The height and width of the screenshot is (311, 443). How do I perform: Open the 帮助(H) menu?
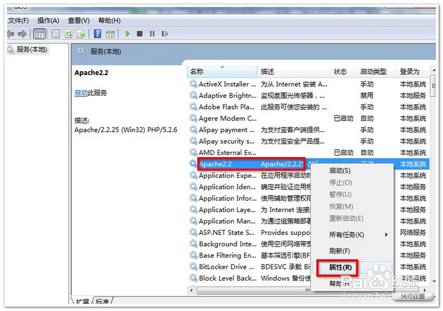point(109,21)
